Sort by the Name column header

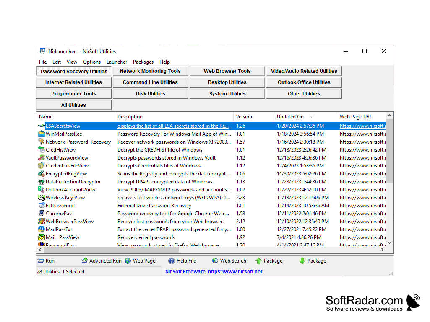[76, 117]
